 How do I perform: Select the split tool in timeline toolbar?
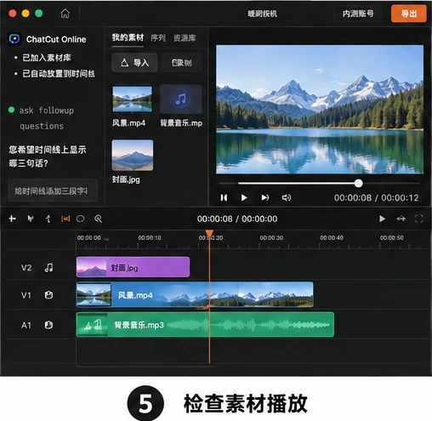(x=48, y=219)
